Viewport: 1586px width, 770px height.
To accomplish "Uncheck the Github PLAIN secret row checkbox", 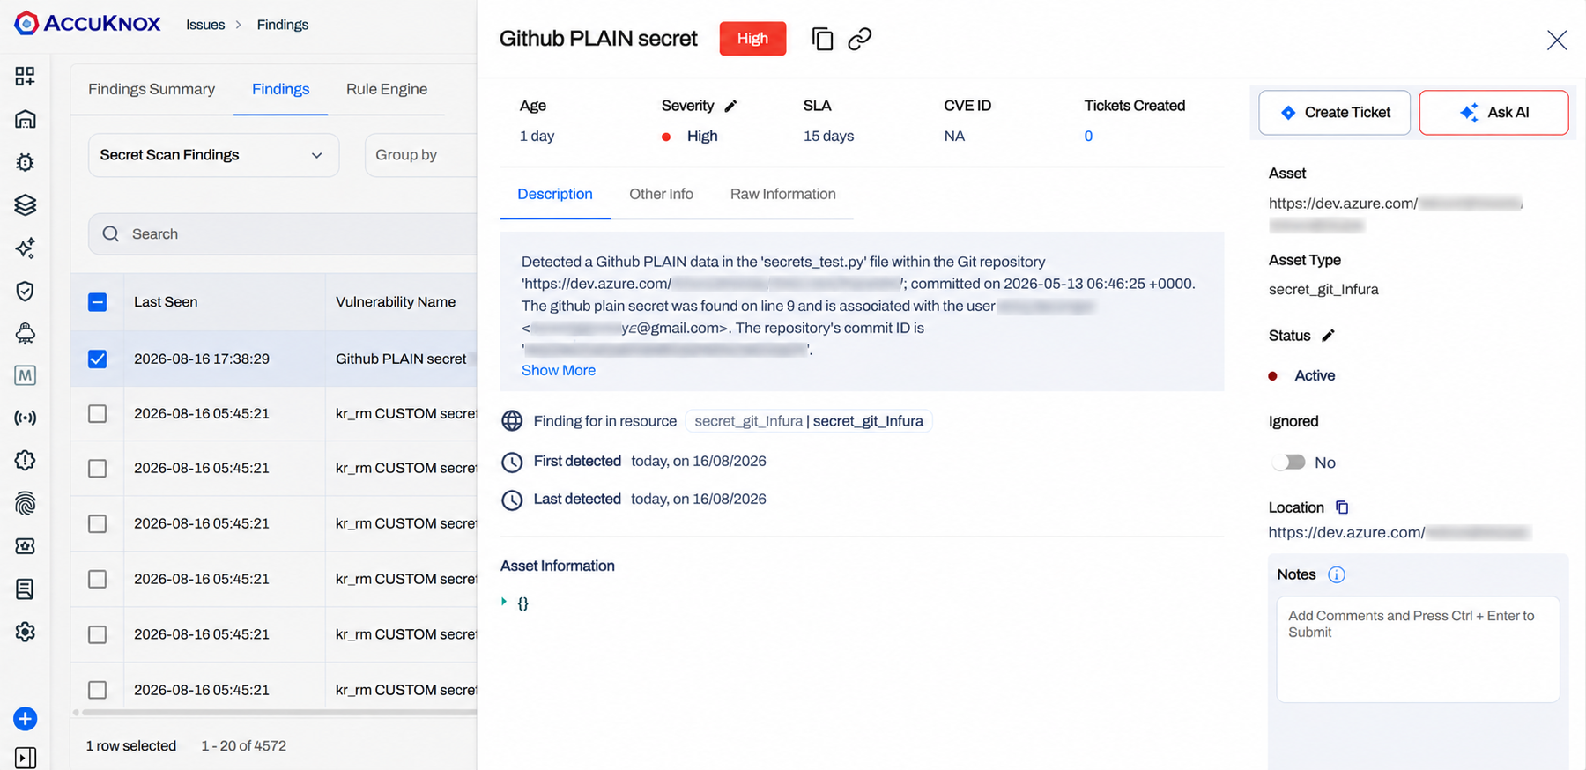I will (x=98, y=359).
